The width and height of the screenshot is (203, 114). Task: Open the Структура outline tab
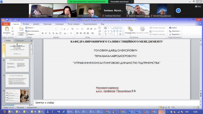click(x=20, y=41)
